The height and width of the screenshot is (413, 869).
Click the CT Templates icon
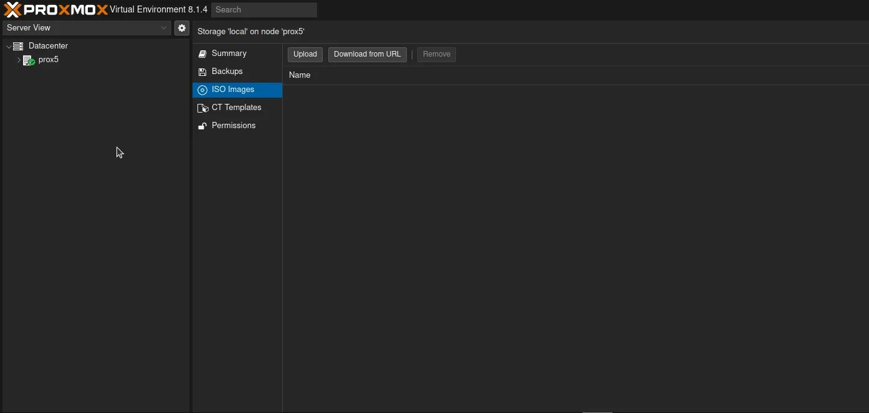tap(202, 108)
